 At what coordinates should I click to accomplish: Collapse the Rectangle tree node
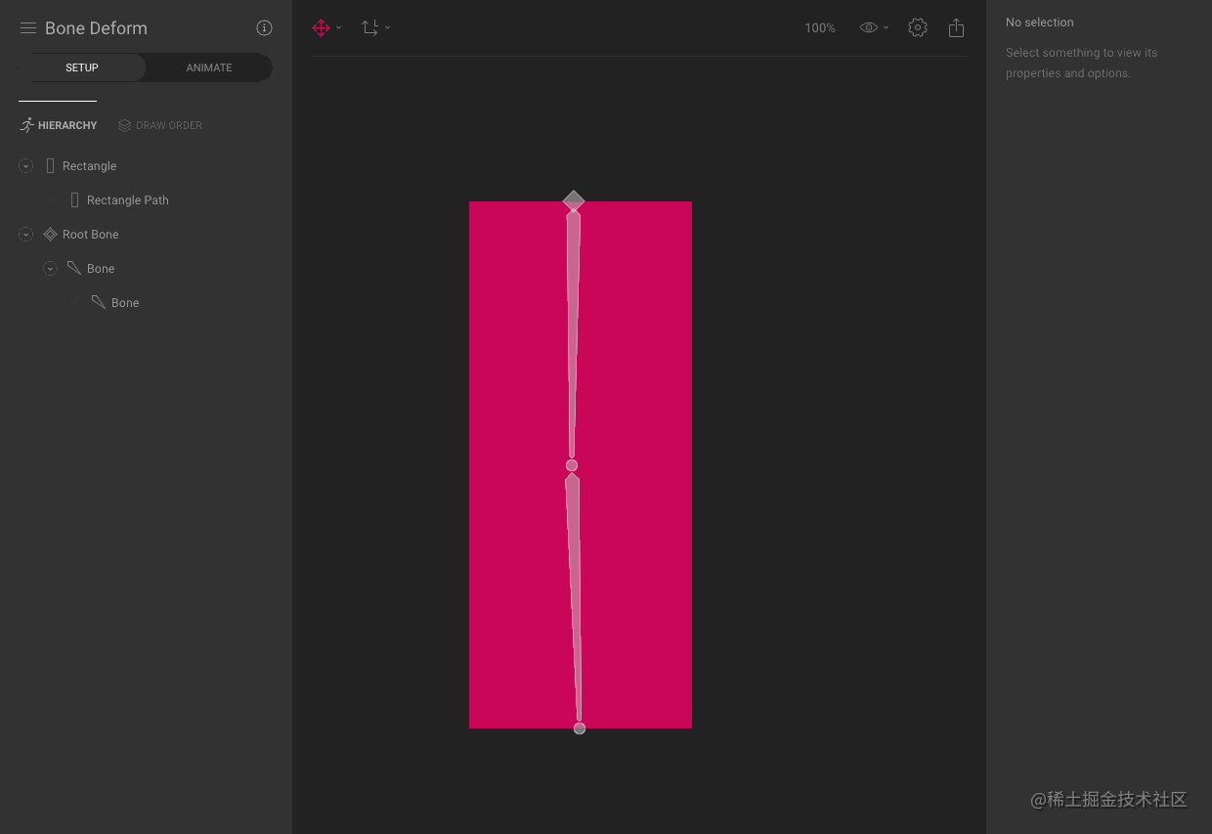(x=26, y=166)
